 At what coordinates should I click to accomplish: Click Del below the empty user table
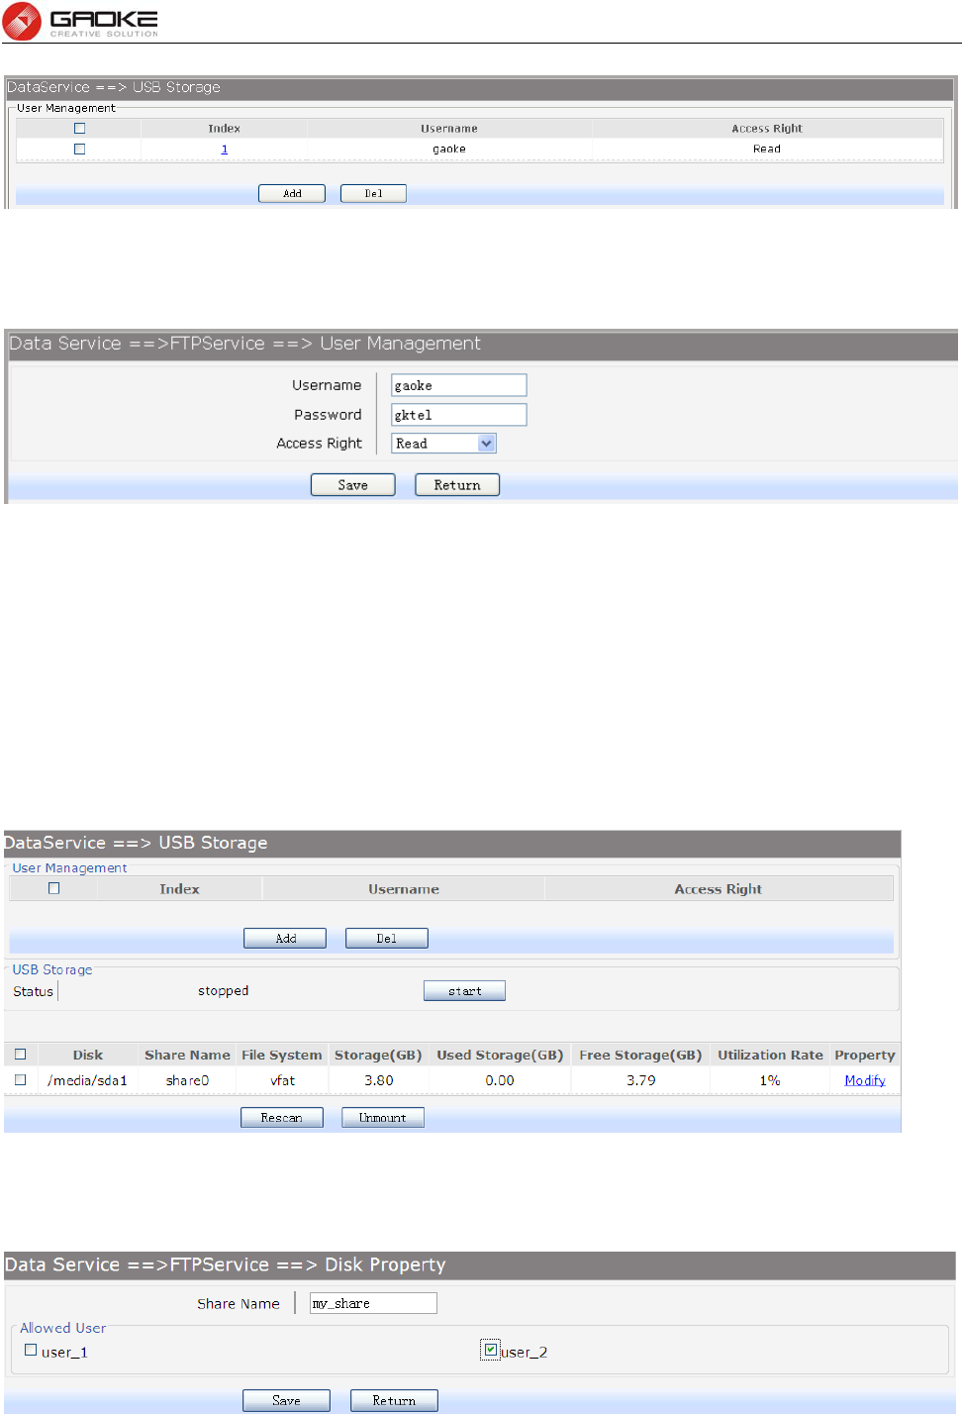click(x=387, y=938)
